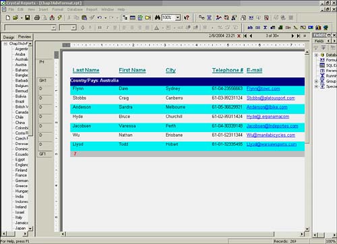Switch to the Design tab

(9, 37)
